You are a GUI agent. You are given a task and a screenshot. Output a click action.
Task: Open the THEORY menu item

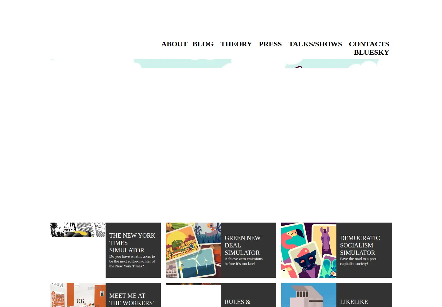[236, 44]
